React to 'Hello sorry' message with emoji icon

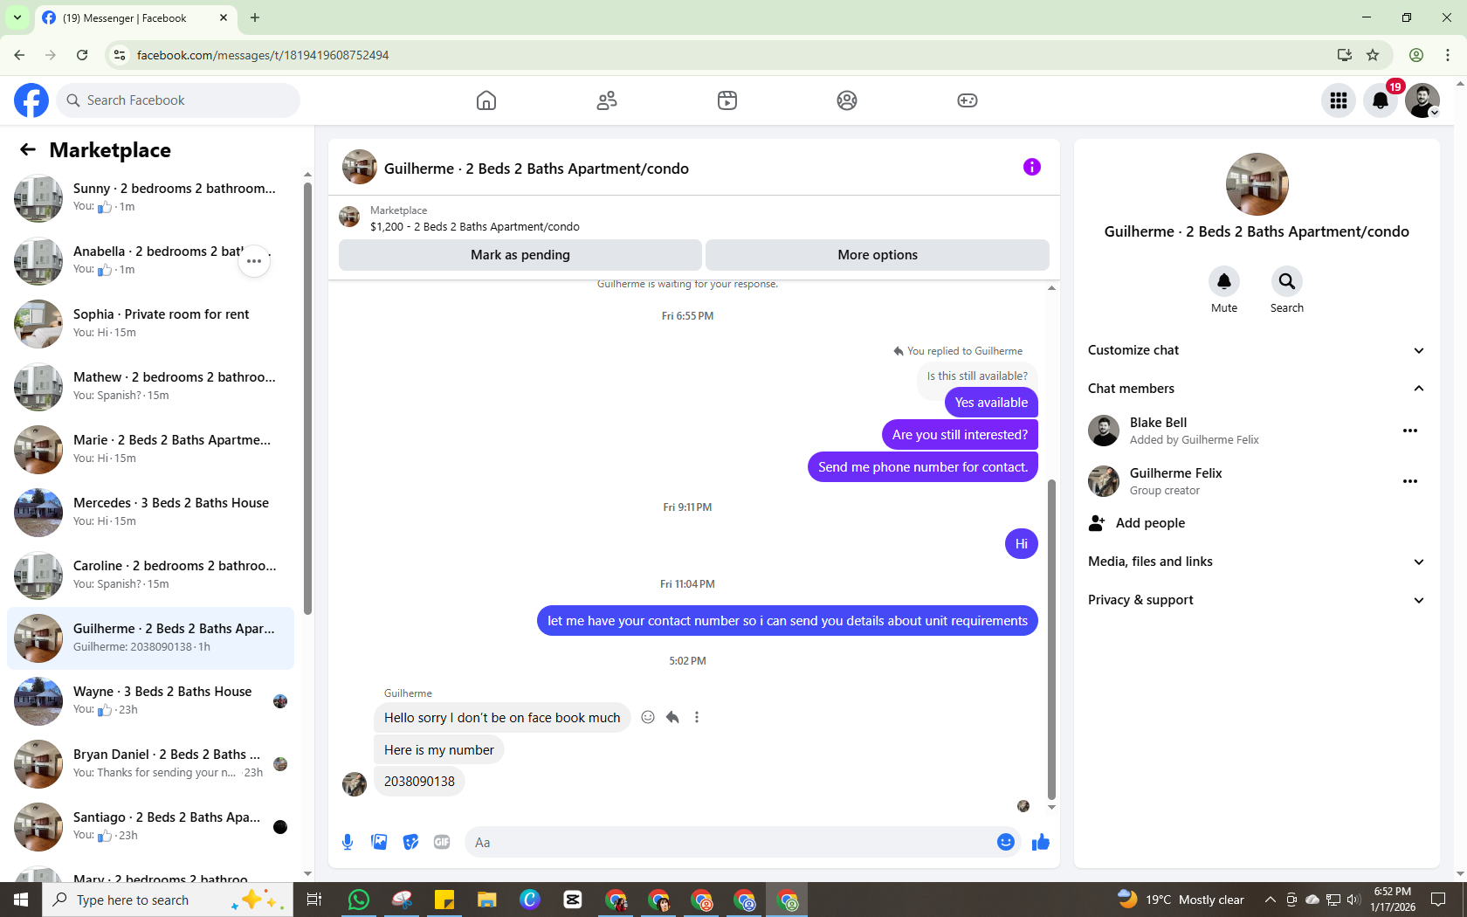click(x=648, y=717)
